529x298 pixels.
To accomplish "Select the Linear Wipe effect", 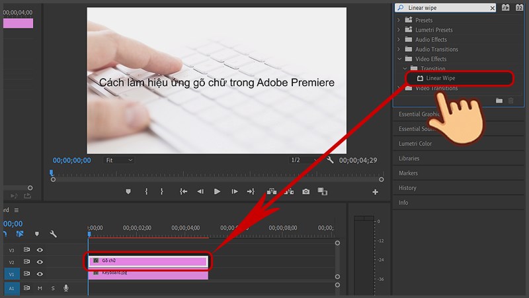I will click(x=440, y=78).
